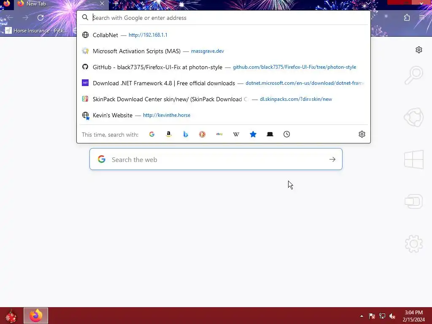Expand the list all tabs chevron

tap(368, 3)
